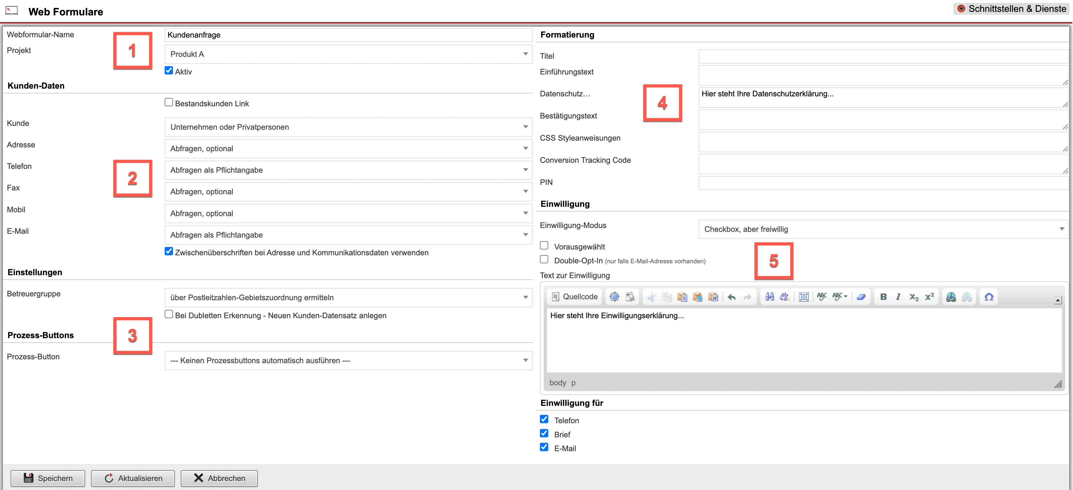Click the Abbrechen button

219,478
